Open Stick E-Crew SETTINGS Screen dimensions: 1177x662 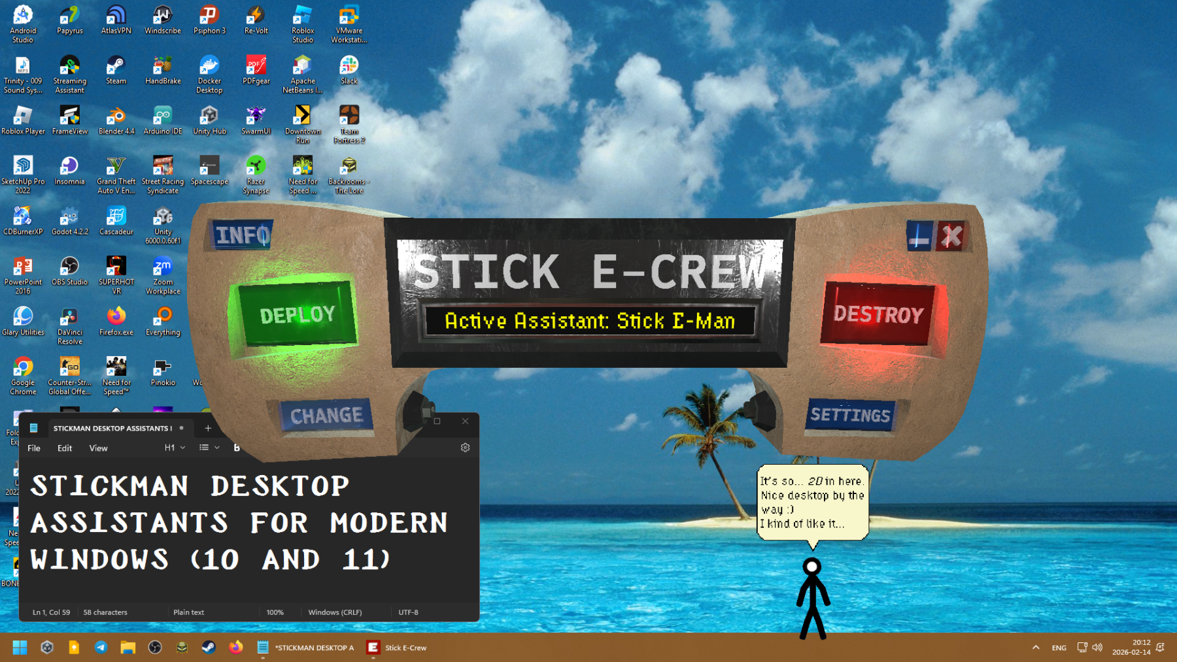coord(850,415)
